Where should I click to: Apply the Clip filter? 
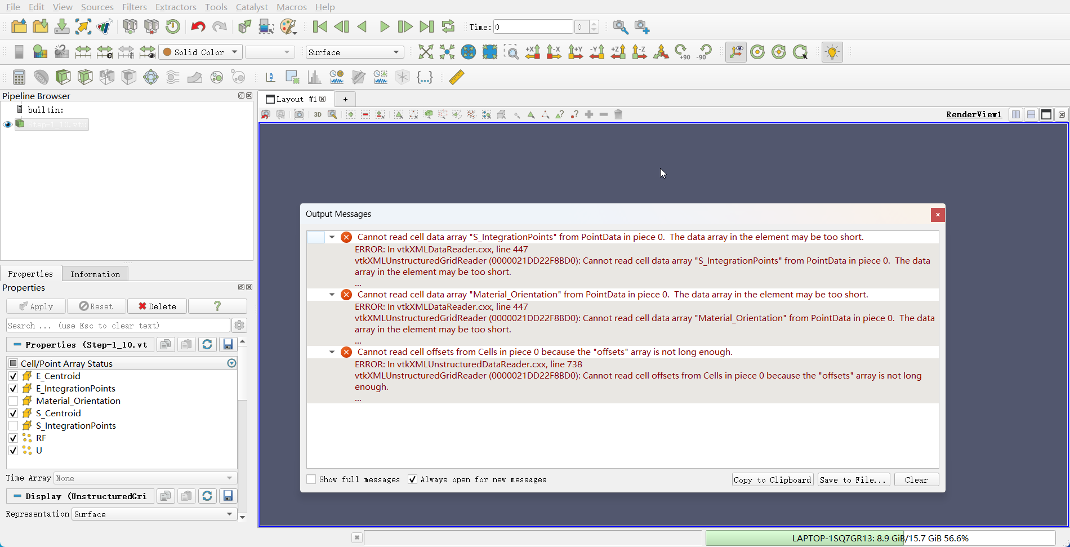tap(63, 77)
